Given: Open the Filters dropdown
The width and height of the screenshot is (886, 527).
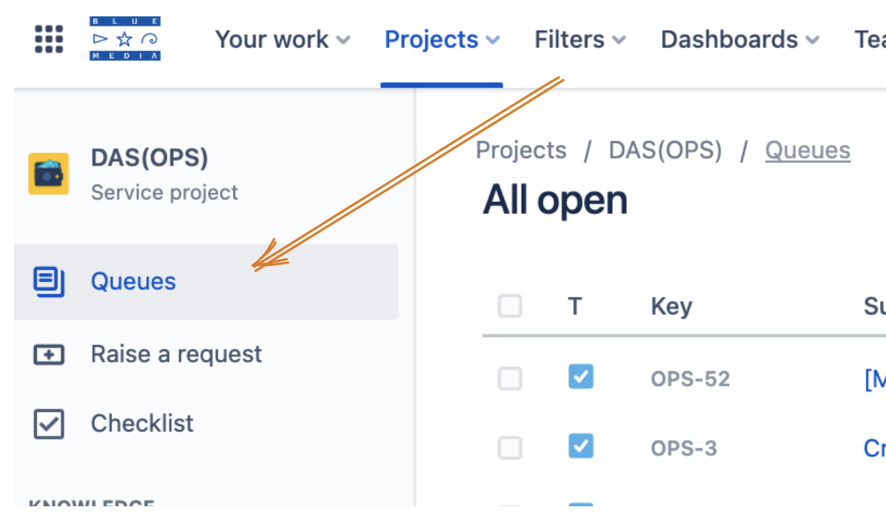Looking at the screenshot, I should point(580,39).
